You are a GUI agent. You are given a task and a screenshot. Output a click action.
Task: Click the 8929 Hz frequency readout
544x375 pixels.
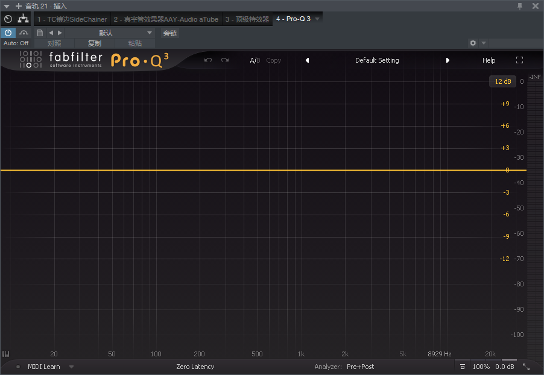(x=439, y=354)
